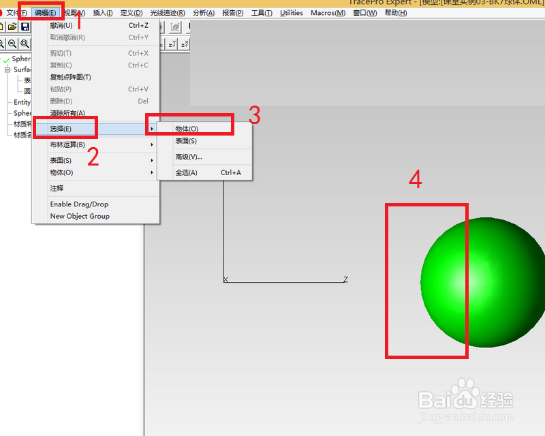Open the 工具(T) menu
545x436 pixels.
pos(262,13)
